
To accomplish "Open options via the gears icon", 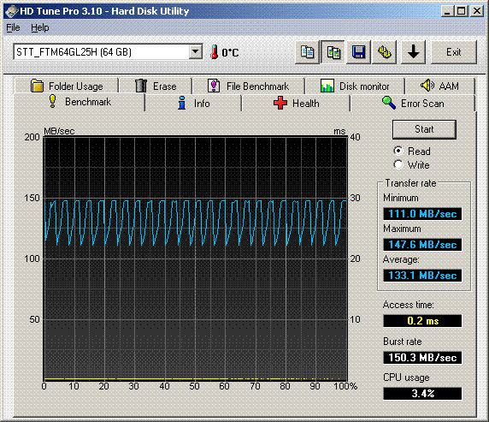I will pyautogui.click(x=384, y=52).
